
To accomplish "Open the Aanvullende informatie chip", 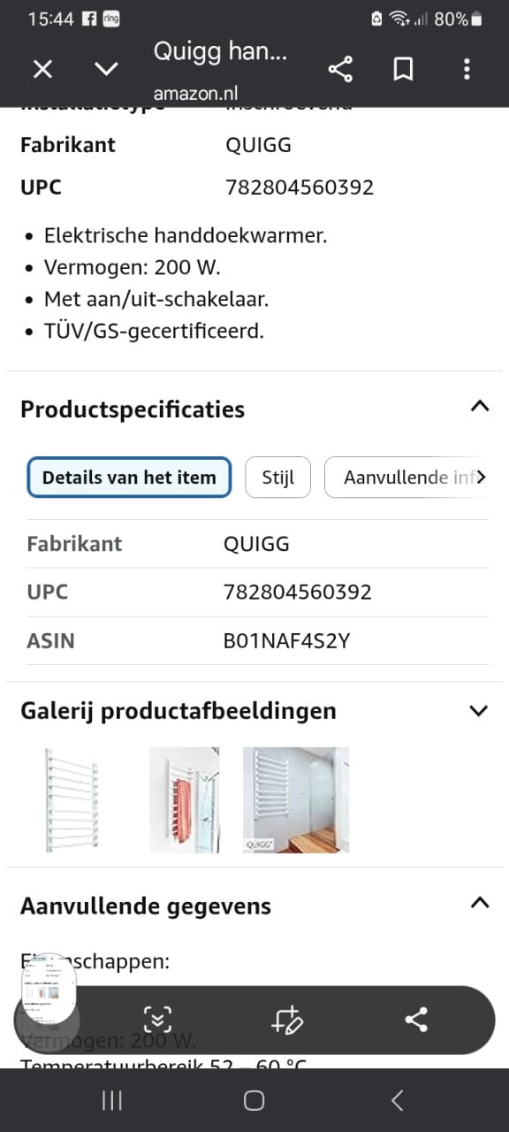I will pos(408,477).
